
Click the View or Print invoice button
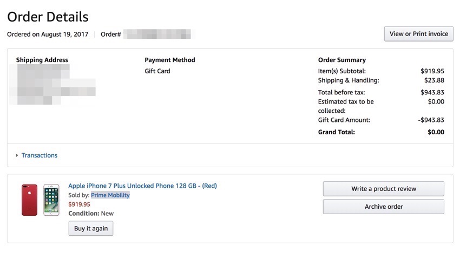click(419, 34)
